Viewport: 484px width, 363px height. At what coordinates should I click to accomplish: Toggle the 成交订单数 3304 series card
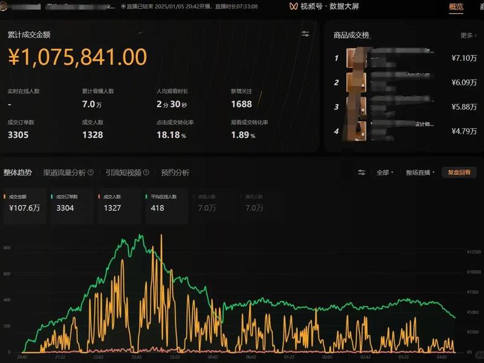coord(71,206)
